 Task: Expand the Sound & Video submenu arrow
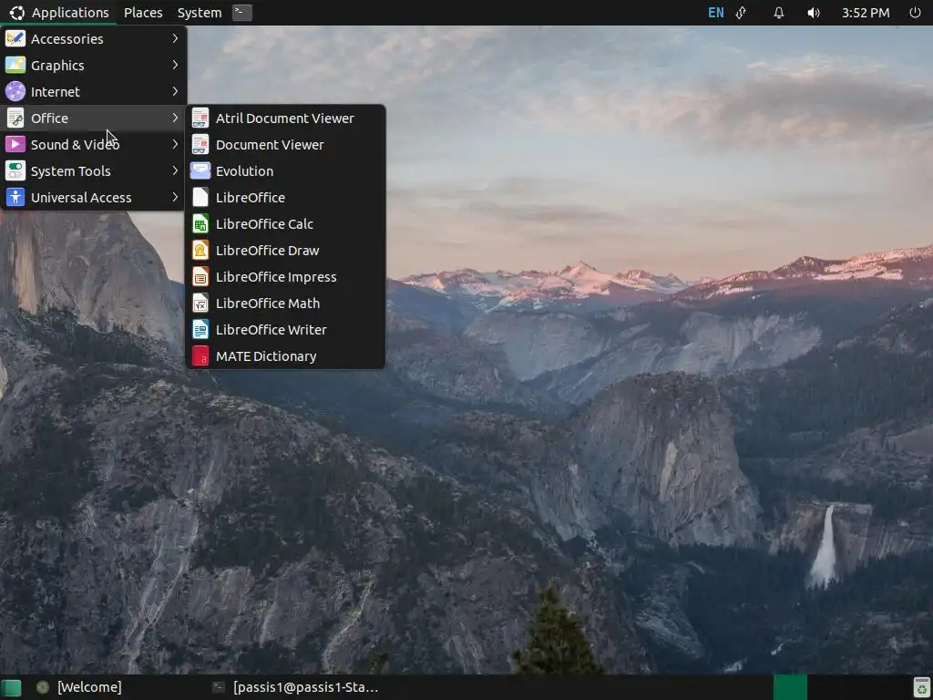(175, 144)
